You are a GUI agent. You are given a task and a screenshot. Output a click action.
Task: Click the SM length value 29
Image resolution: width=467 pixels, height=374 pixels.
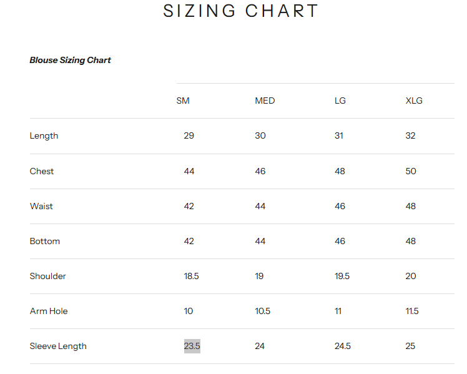pos(189,136)
